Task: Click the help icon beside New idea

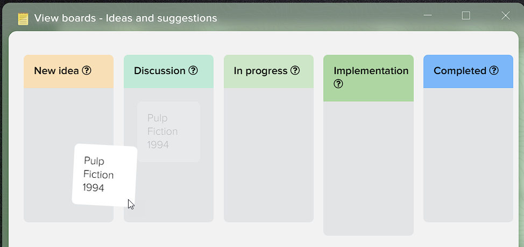Action: pyautogui.click(x=87, y=70)
